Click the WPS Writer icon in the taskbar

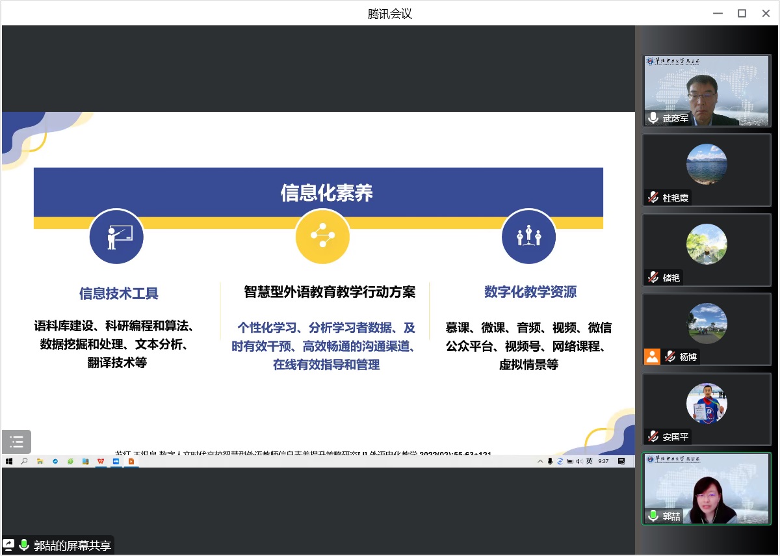coord(101,460)
